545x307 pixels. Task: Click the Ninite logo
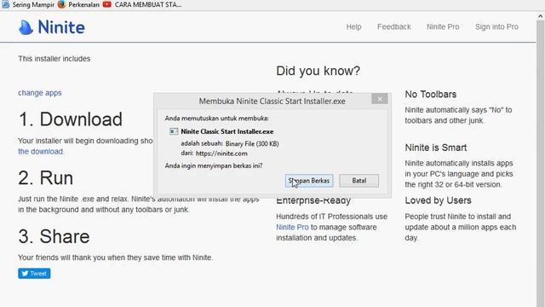tap(51, 27)
